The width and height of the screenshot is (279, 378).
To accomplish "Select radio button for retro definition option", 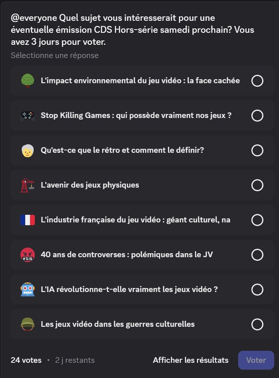I will pos(257,150).
